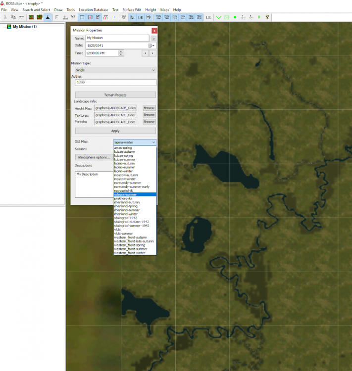
Task: Click the download arrow toolbar icon
Action: click(x=48, y=17)
